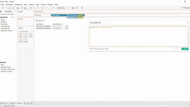Close the calculation editor dialog
This screenshot has width=190, height=107.
(x=188, y=23)
